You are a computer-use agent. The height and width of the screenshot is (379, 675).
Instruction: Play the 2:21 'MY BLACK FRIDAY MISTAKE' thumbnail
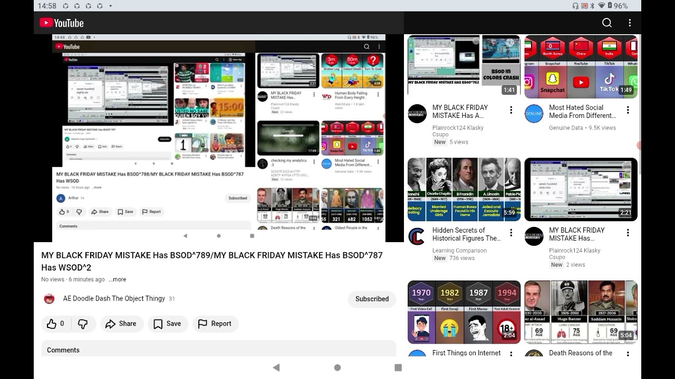pos(581,189)
